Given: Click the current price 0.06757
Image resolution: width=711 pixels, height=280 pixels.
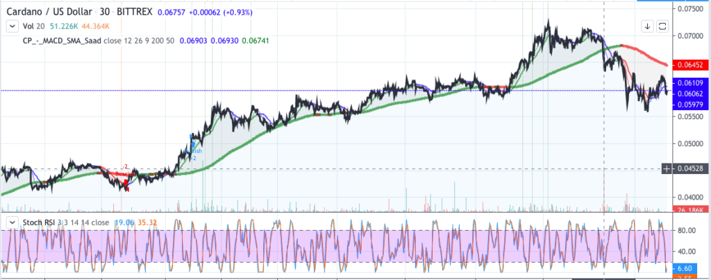Looking at the screenshot, I should coord(170,13).
